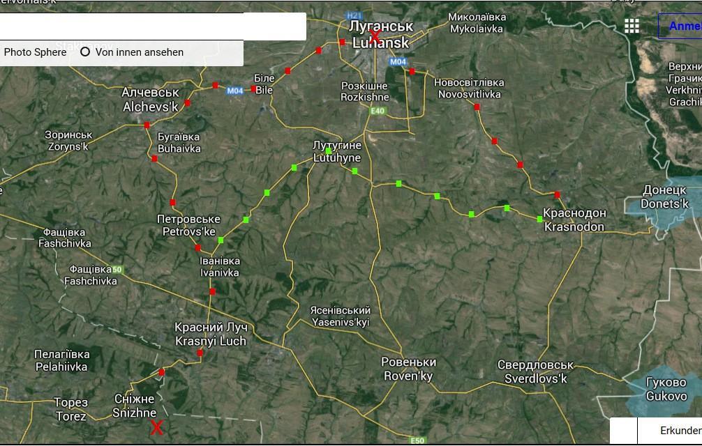
Task: Click the Лутугине Lutuhyne town label
Action: [336, 151]
